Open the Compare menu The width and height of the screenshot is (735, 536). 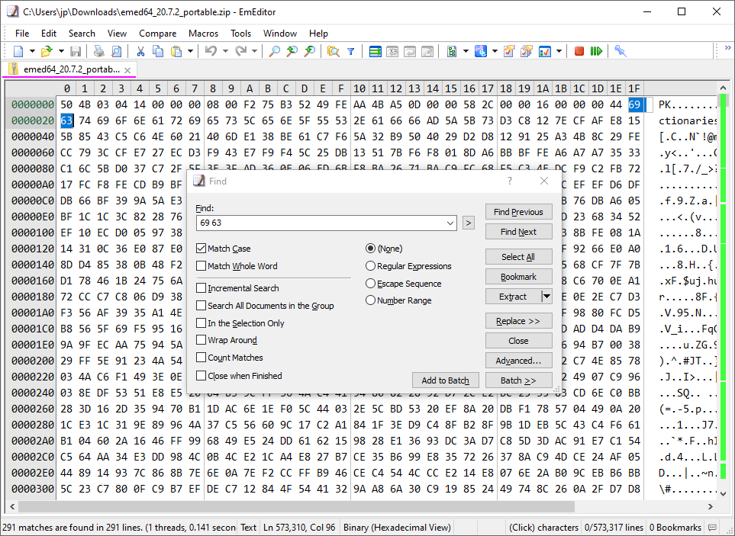(157, 34)
